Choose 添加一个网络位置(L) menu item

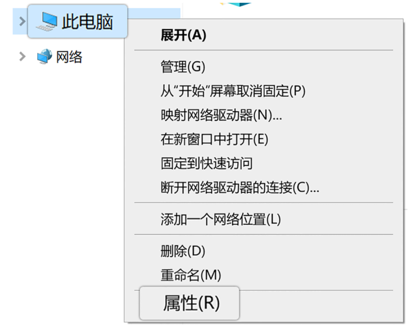[220, 219]
